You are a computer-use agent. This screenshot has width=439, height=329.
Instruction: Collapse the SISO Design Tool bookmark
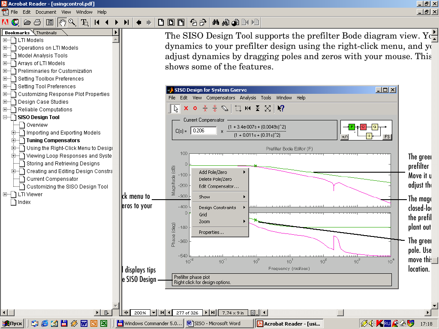click(5, 117)
